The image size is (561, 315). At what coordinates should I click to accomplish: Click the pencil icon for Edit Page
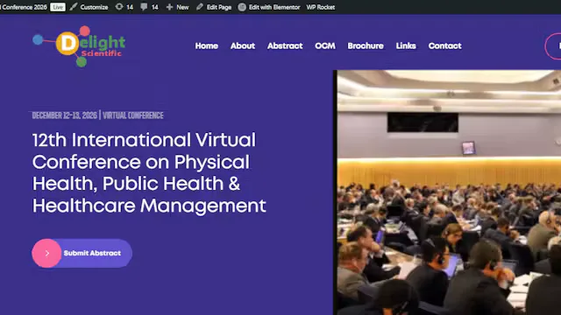coord(200,7)
